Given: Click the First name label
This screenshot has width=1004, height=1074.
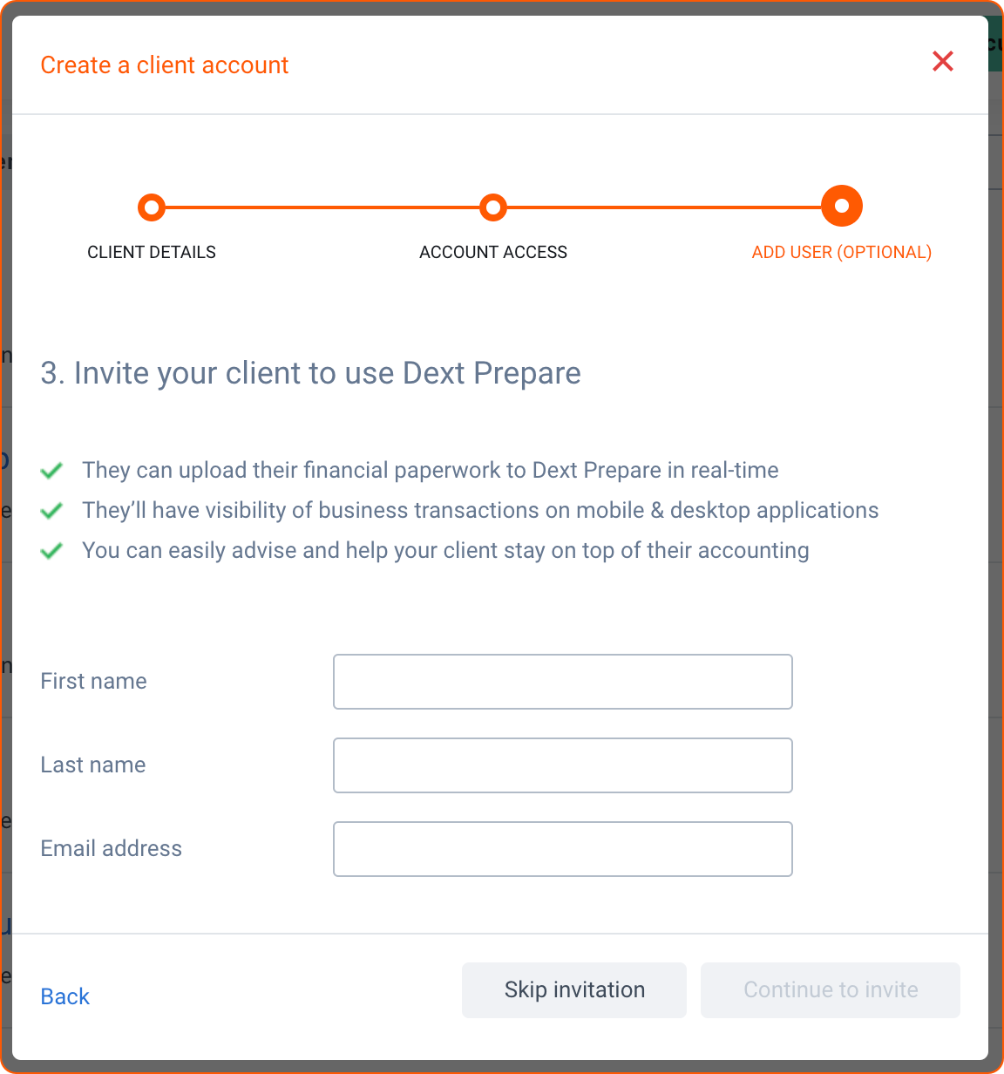Looking at the screenshot, I should click(x=94, y=681).
